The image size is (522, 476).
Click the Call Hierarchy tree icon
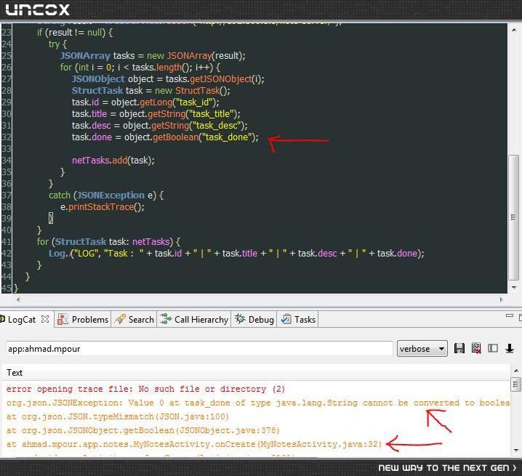click(166, 319)
